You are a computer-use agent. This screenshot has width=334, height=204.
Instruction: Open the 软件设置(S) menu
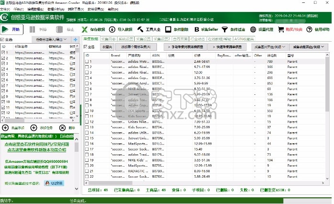(96, 9)
